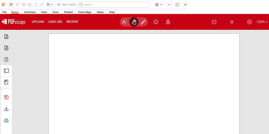Undo the last action in Foxit
Image resolution: width=269 pixels, height=134 pixels.
point(36,5)
